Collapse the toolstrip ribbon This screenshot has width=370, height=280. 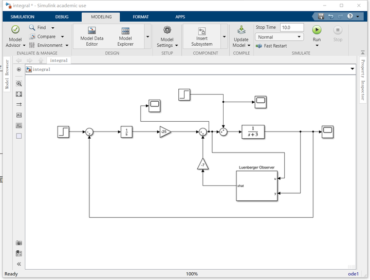[x=363, y=52]
